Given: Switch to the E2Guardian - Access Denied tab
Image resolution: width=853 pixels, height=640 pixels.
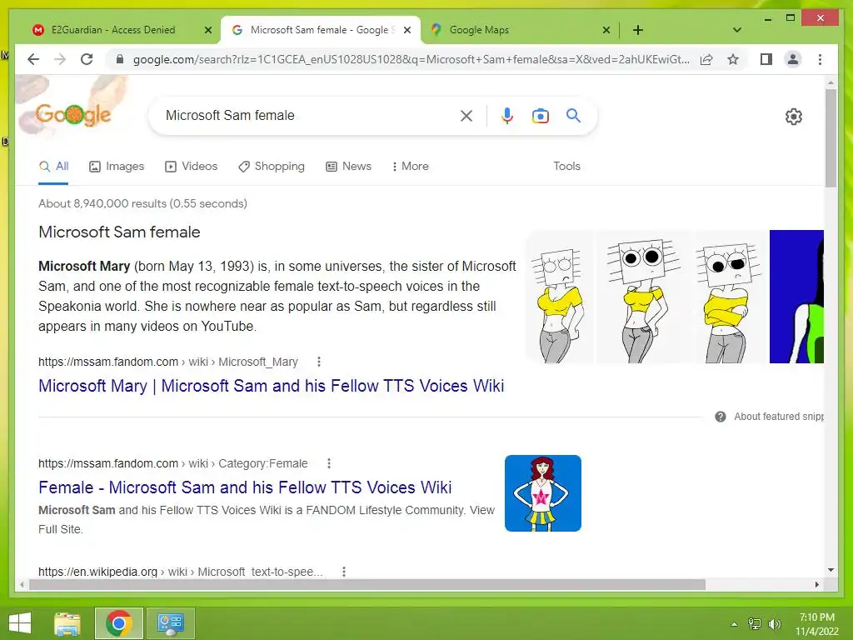Looking at the screenshot, I should (113, 30).
